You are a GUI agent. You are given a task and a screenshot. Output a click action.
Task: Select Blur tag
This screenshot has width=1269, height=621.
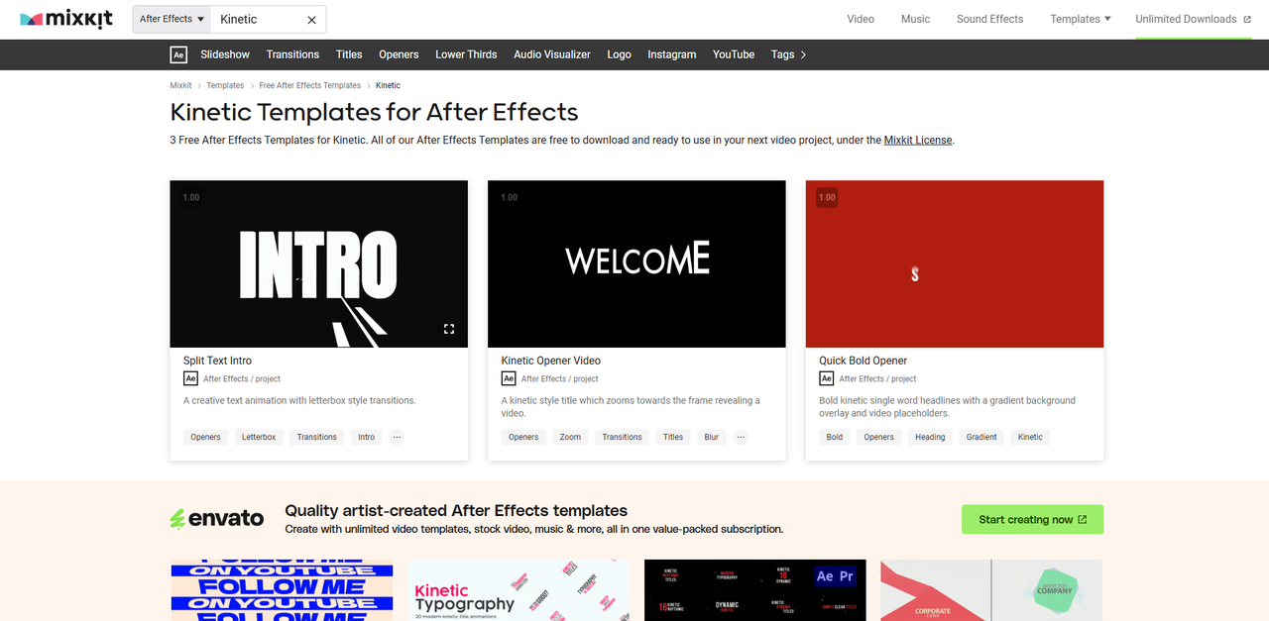point(712,437)
